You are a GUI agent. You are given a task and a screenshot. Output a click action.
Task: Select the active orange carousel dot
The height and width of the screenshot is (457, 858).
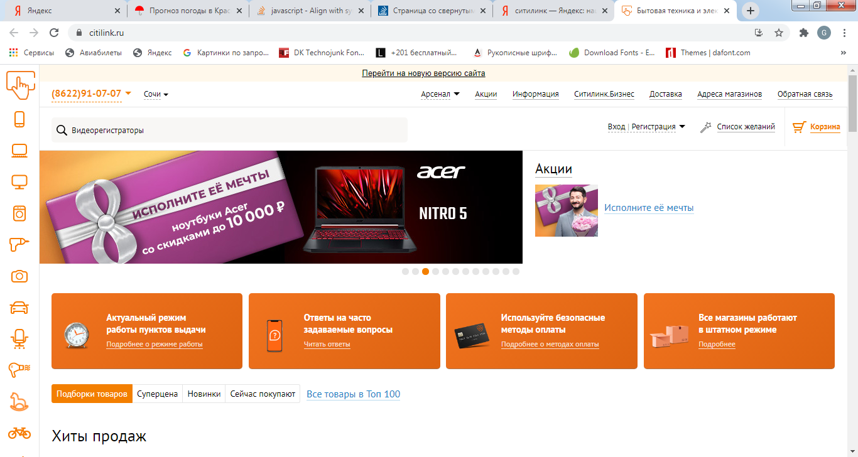426,272
